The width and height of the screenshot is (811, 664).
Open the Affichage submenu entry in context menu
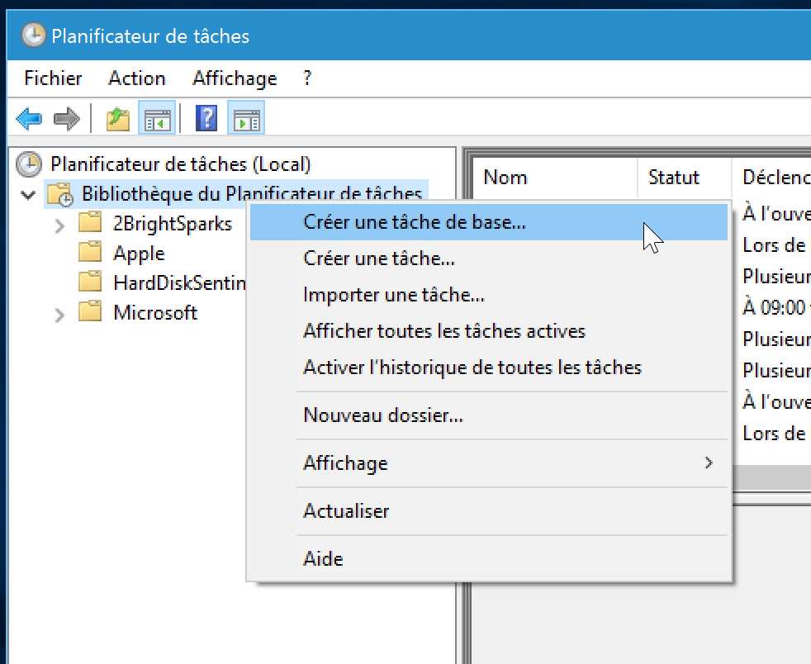(489, 462)
